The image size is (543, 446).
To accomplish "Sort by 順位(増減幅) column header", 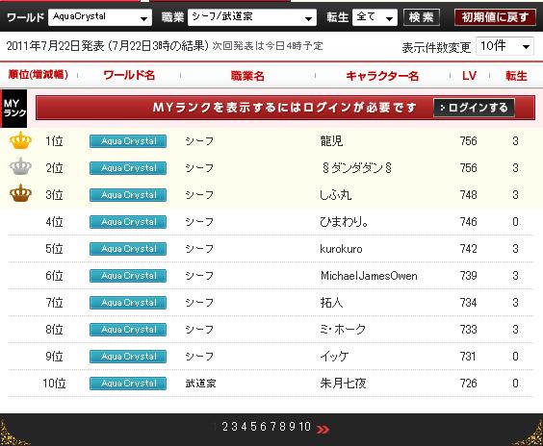I will (x=39, y=75).
